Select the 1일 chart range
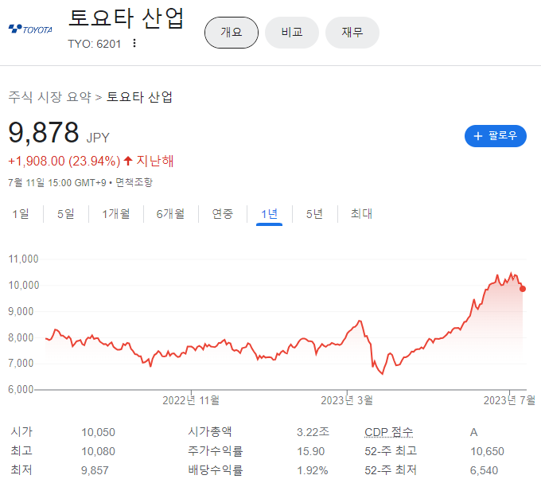This screenshot has width=541, height=483. click(21, 214)
